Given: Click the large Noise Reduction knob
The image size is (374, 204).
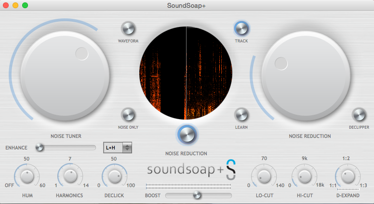Looking at the screenshot, I should (x=306, y=76).
